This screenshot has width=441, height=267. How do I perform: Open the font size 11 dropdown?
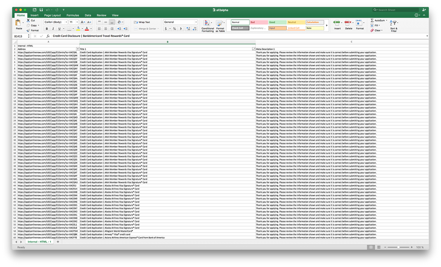77,22
